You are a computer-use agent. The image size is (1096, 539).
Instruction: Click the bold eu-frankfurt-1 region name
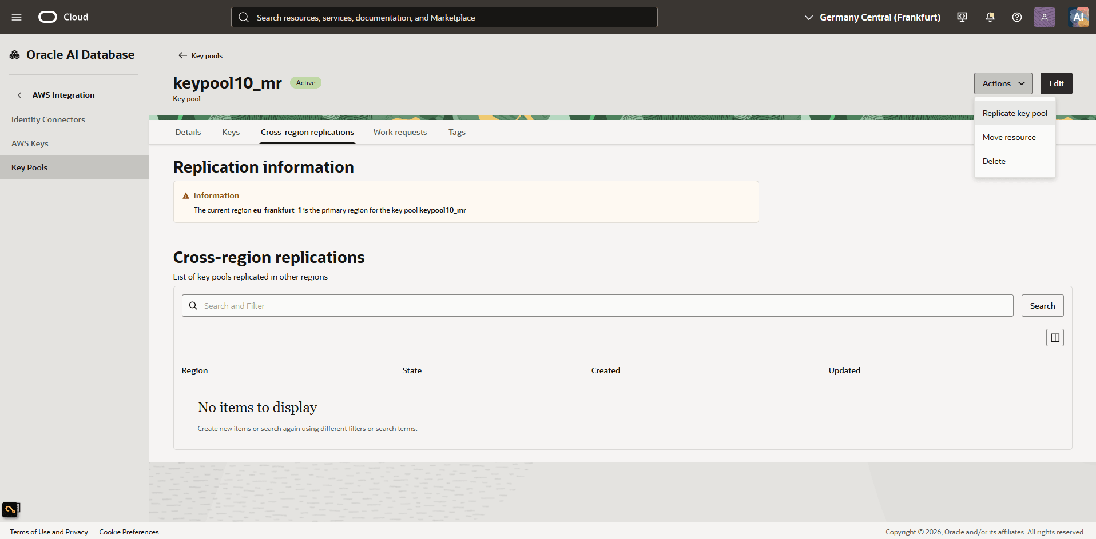[277, 210]
